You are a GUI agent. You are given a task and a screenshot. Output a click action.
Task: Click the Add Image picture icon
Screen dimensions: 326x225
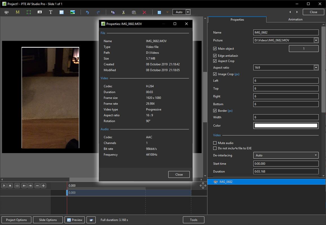point(73,12)
